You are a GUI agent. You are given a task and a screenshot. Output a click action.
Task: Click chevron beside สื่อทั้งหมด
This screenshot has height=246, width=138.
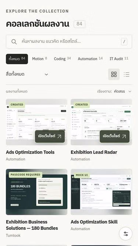(46, 75)
